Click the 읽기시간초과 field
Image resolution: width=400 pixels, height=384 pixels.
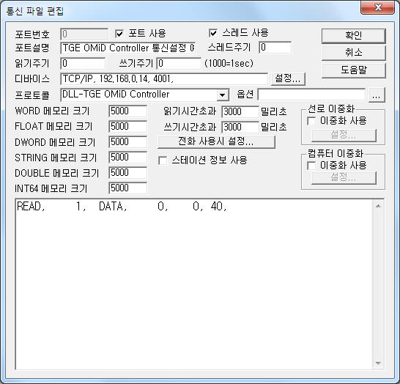pyautogui.click(x=240, y=111)
